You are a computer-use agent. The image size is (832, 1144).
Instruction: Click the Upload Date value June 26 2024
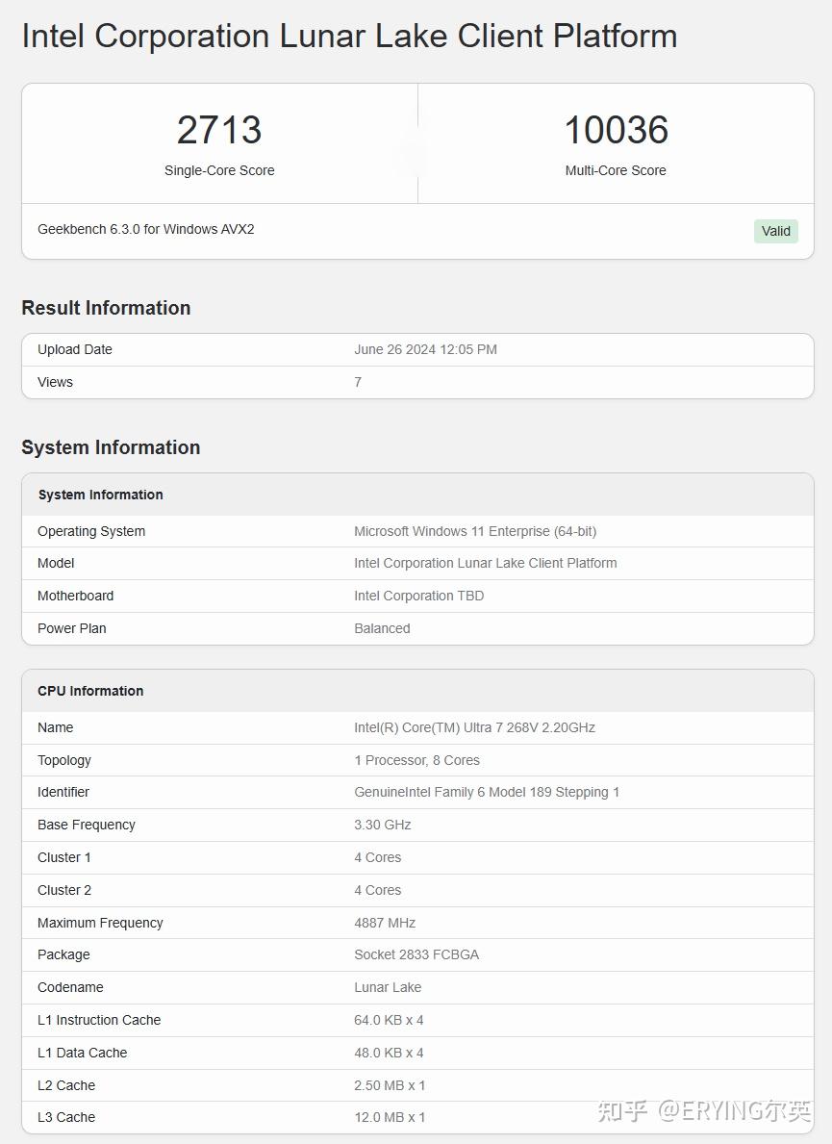[425, 349]
